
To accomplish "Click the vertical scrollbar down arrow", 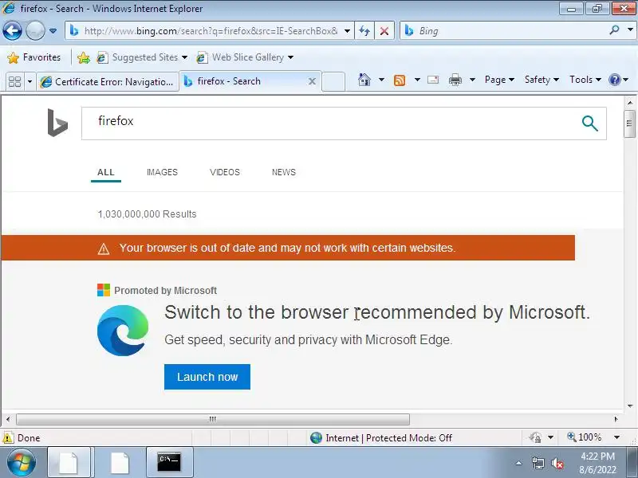I will [630, 406].
